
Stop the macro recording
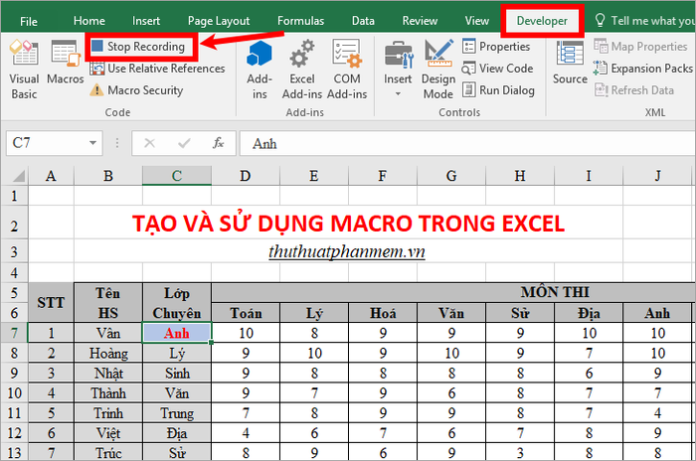(138, 46)
